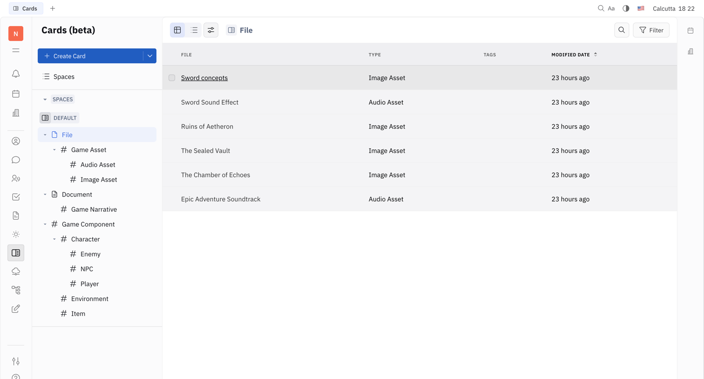Open Epic Adventure Soundtrack row
This screenshot has width=704, height=379.
pos(420,199)
